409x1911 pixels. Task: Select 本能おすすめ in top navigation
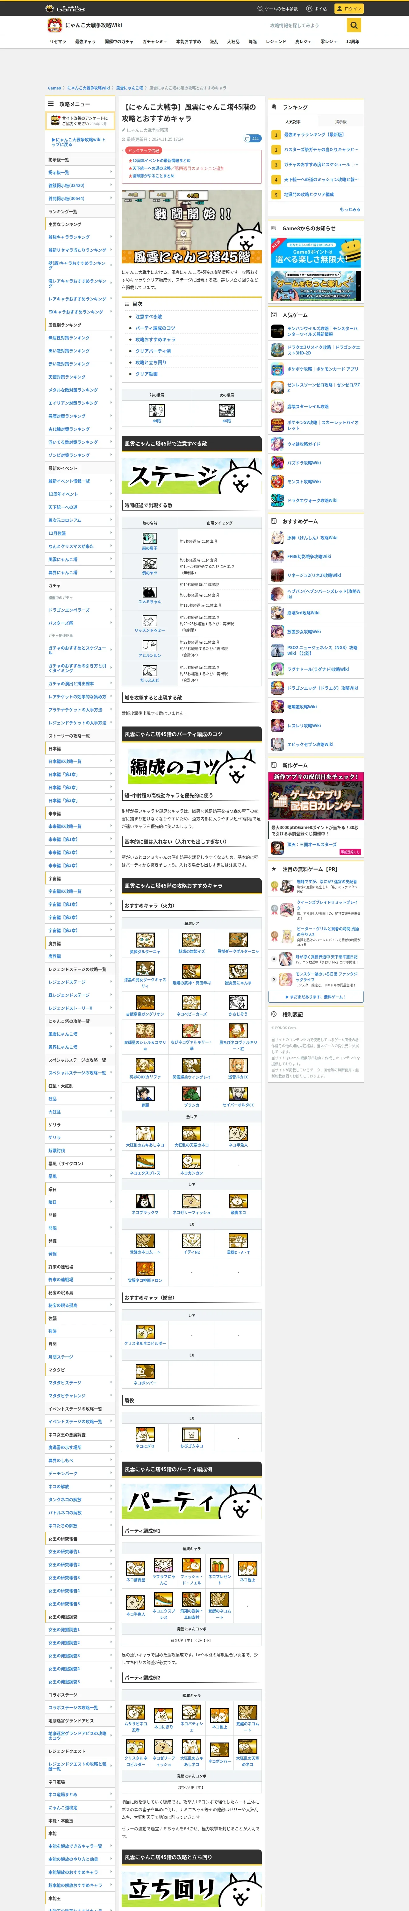(x=189, y=41)
